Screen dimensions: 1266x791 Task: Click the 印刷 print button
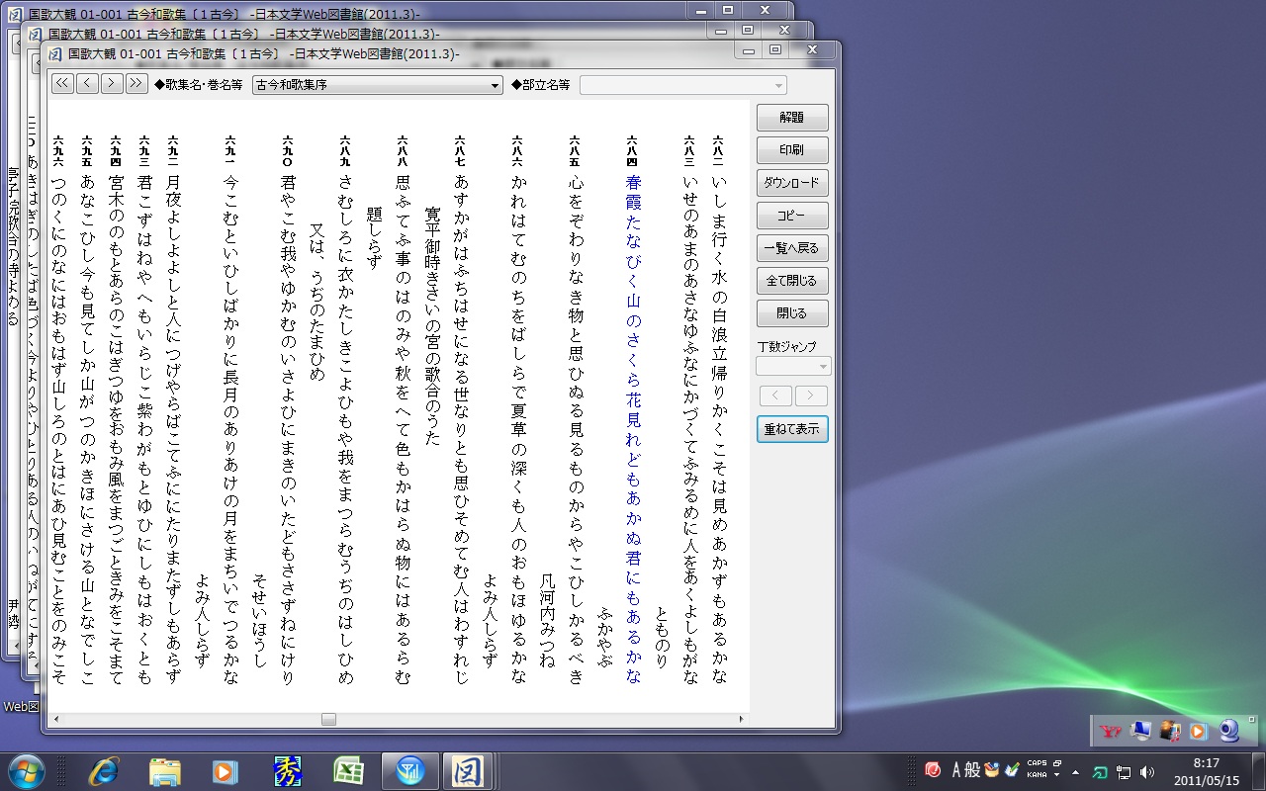tap(792, 149)
